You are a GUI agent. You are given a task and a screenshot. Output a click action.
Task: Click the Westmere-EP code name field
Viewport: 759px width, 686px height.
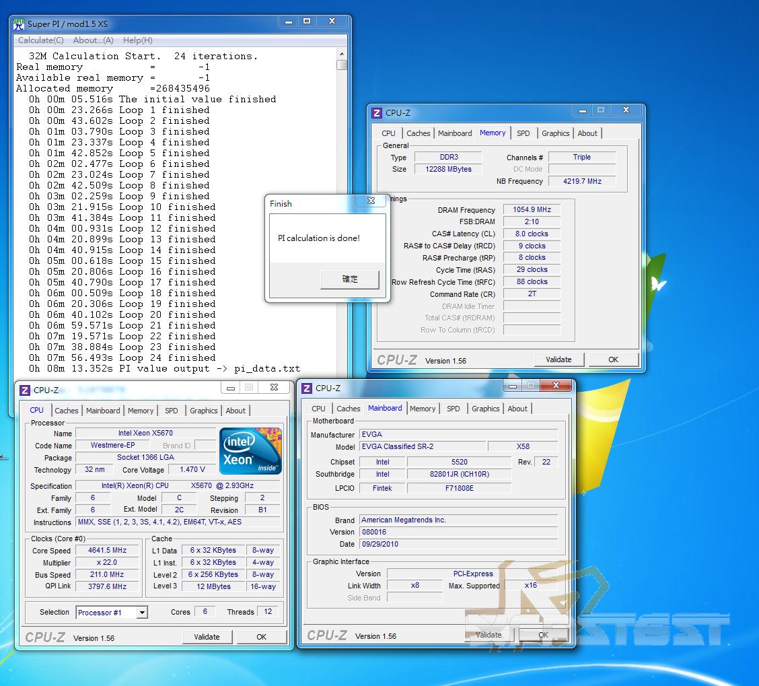coord(113,445)
